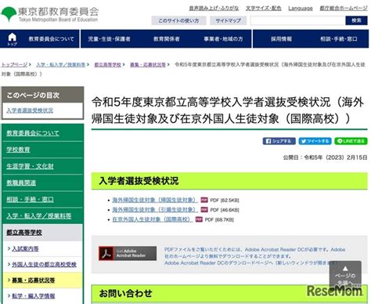This screenshot has width=371, height=304.
Task: Open 児童・生徒・保護者 nav menu
Action: (109, 39)
